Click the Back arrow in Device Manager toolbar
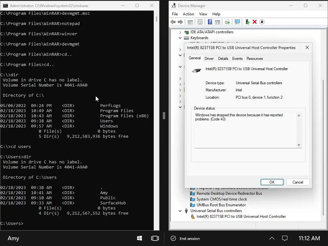This screenshot has width=328, height=246. (x=173, y=22)
